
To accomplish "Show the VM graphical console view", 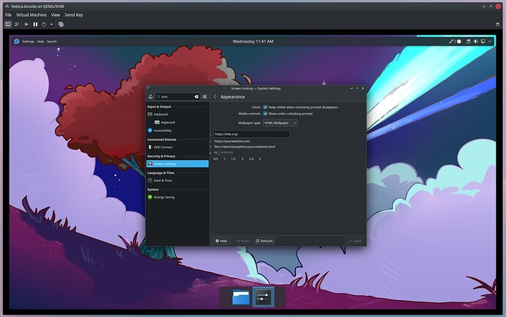I will point(8,24).
